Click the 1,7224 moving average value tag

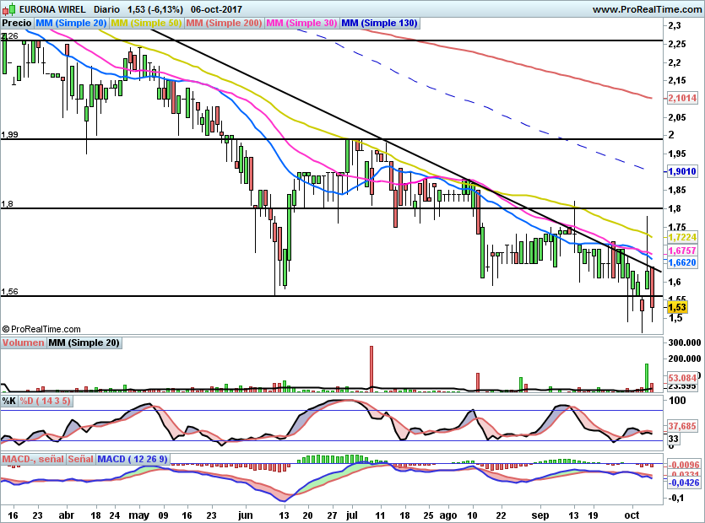pos(682,237)
